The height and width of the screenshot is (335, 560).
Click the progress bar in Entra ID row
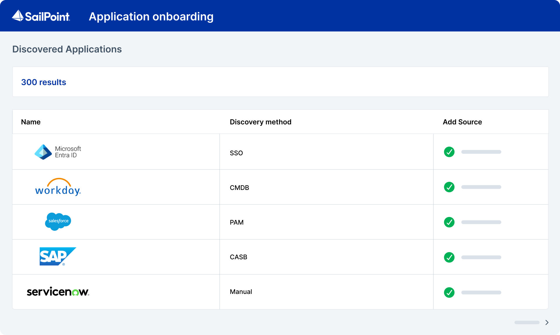(x=481, y=152)
